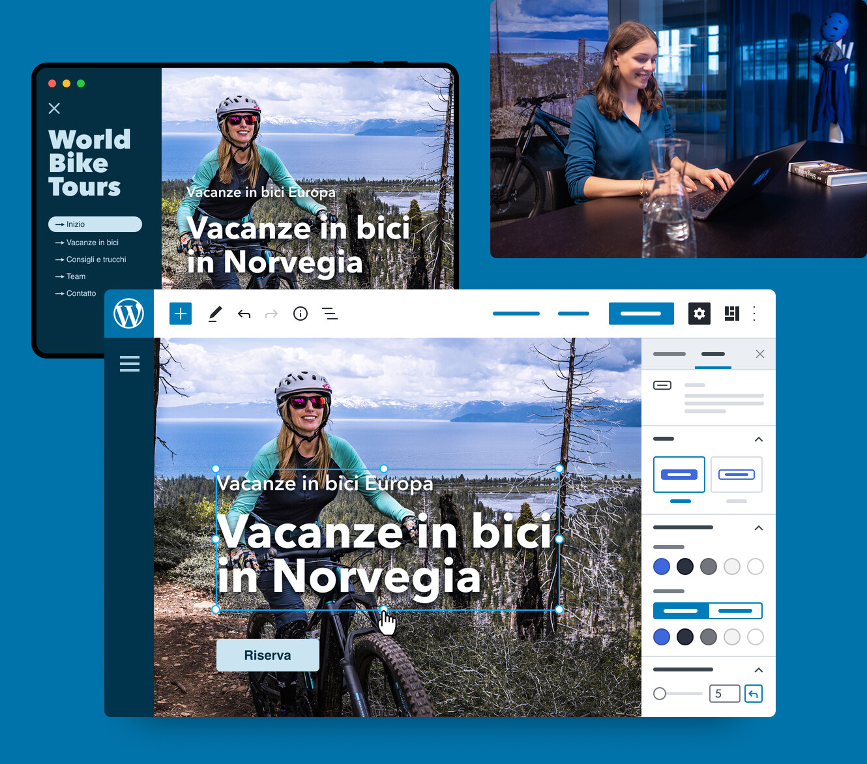Click the second shorter link in top bar
Image resolution: width=867 pixels, height=764 pixels.
[574, 314]
